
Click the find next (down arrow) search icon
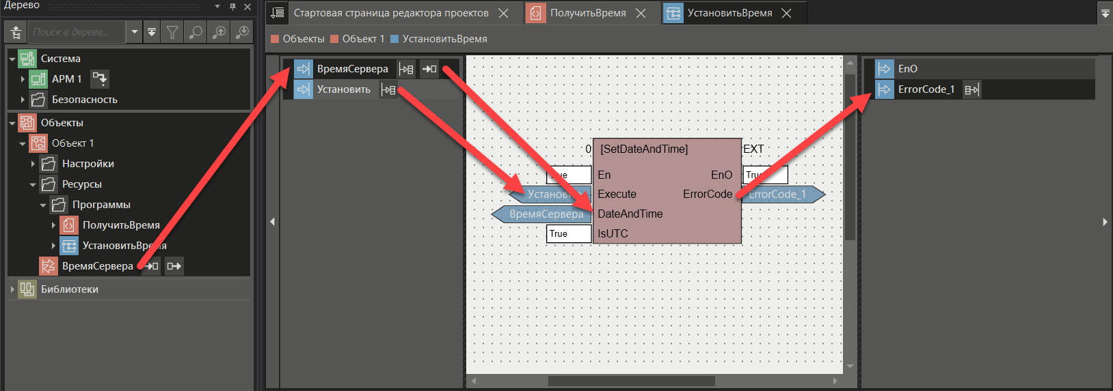pos(242,32)
